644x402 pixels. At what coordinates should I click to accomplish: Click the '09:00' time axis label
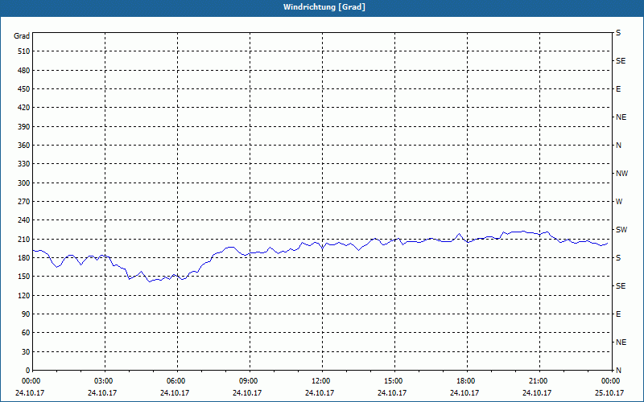(250, 381)
